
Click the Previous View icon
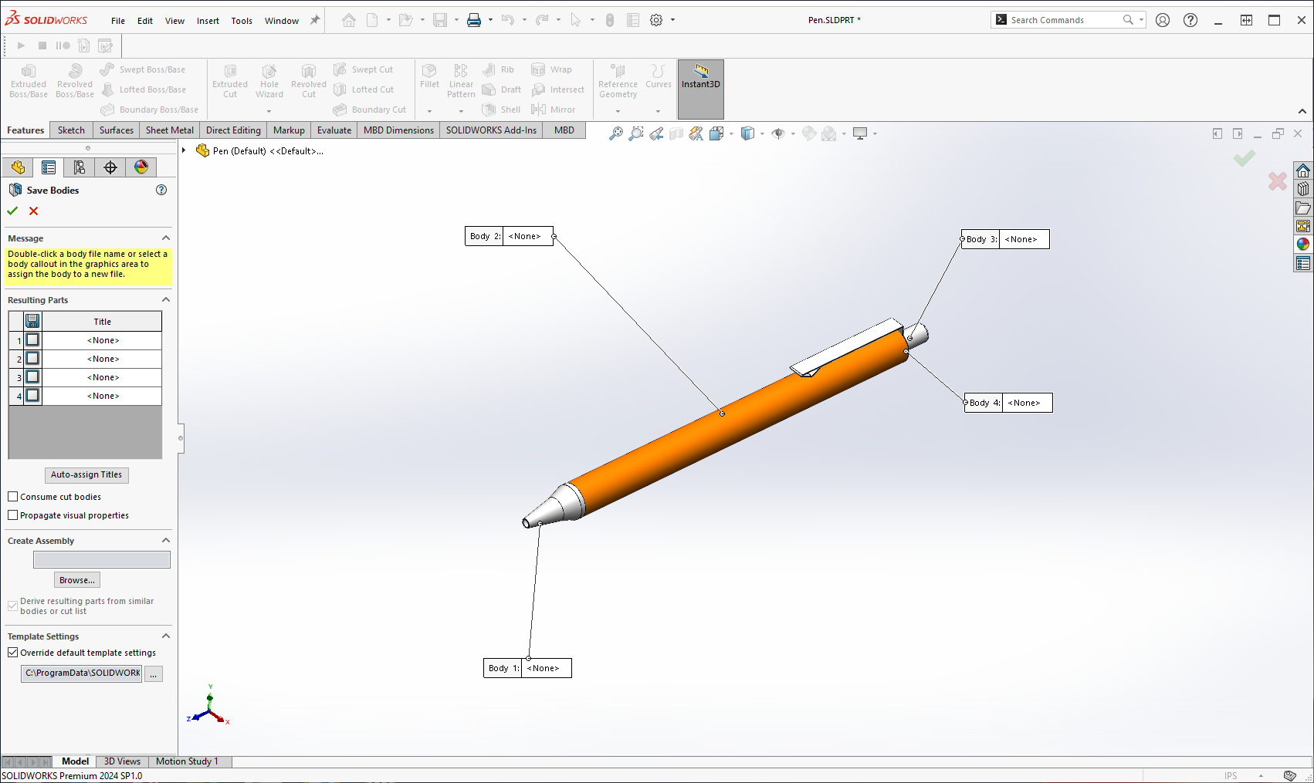click(656, 133)
